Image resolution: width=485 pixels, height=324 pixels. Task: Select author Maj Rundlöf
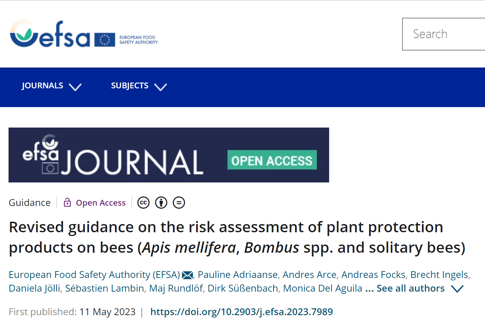point(176,288)
